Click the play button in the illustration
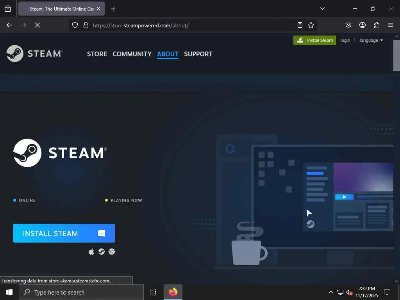This screenshot has width=400, height=300. click(344, 197)
